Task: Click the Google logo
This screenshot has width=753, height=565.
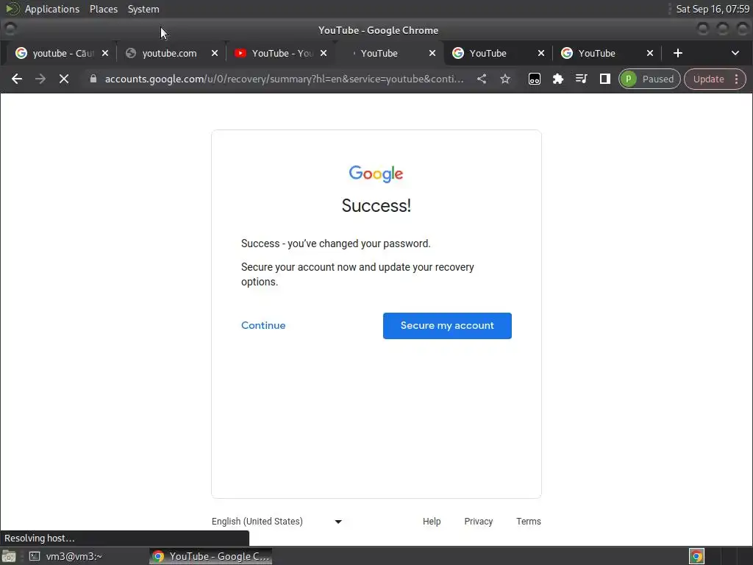Action: [x=376, y=174]
